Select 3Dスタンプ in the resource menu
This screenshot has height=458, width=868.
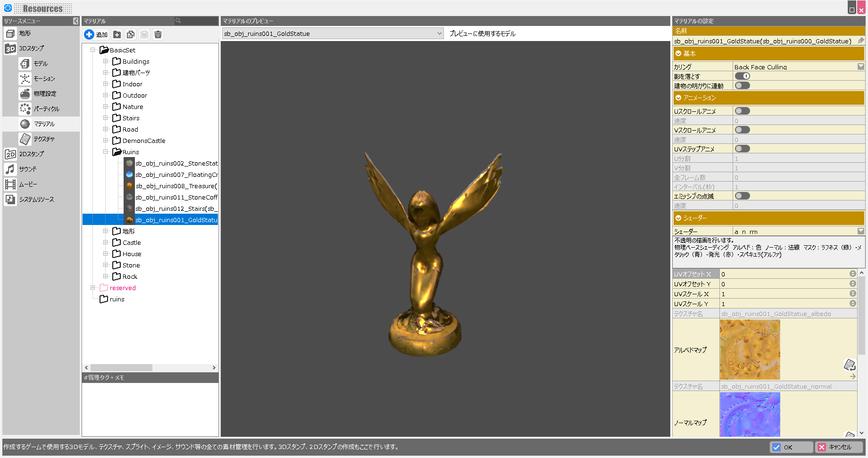tap(31, 49)
